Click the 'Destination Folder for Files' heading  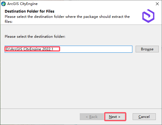click(x=30, y=11)
